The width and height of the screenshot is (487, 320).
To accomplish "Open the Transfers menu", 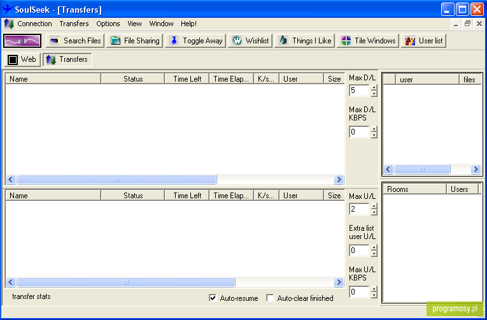I will [74, 24].
